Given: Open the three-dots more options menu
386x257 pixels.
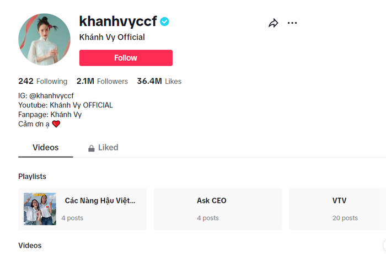Looking at the screenshot, I should (x=292, y=23).
